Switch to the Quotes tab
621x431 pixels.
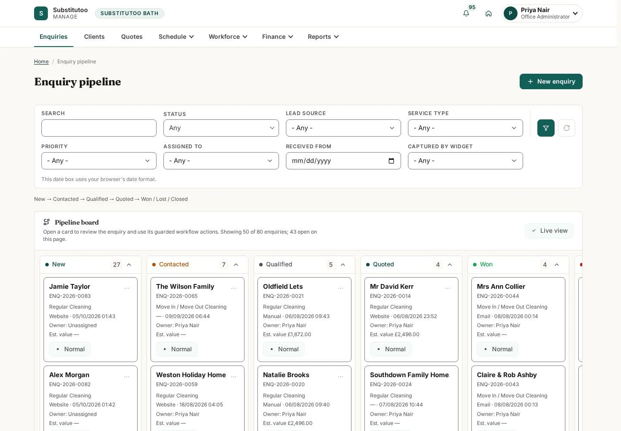tap(132, 37)
